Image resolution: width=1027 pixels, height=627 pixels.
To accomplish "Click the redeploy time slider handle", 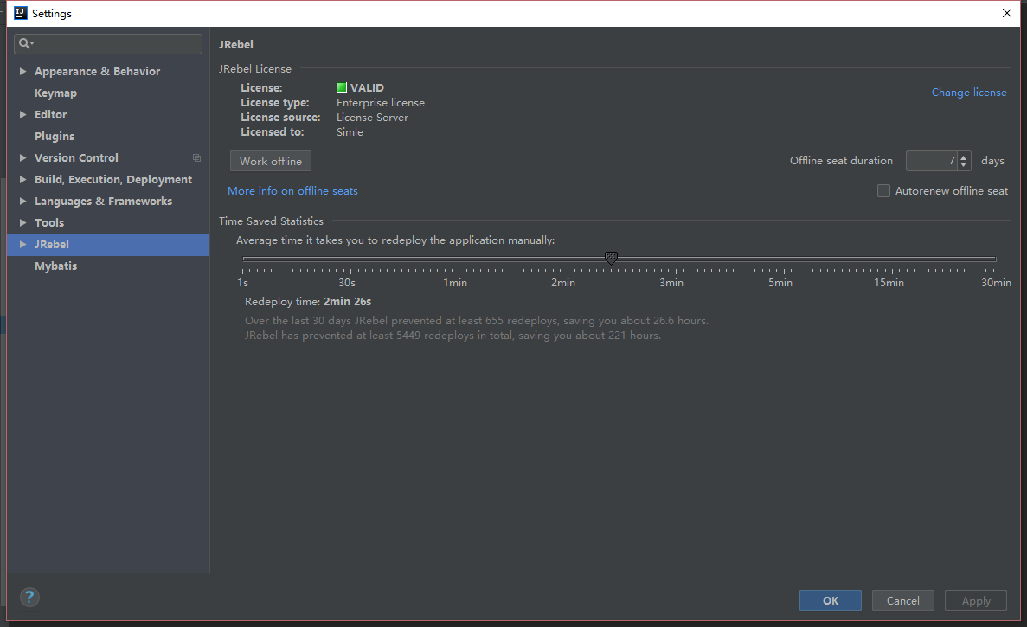I will (x=611, y=258).
